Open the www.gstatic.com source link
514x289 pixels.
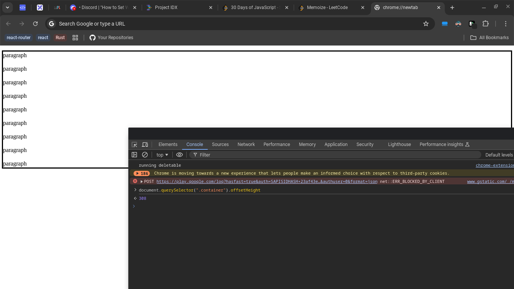click(490, 181)
